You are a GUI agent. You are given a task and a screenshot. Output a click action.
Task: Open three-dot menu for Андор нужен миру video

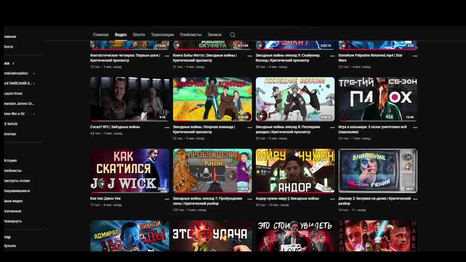[332, 199]
